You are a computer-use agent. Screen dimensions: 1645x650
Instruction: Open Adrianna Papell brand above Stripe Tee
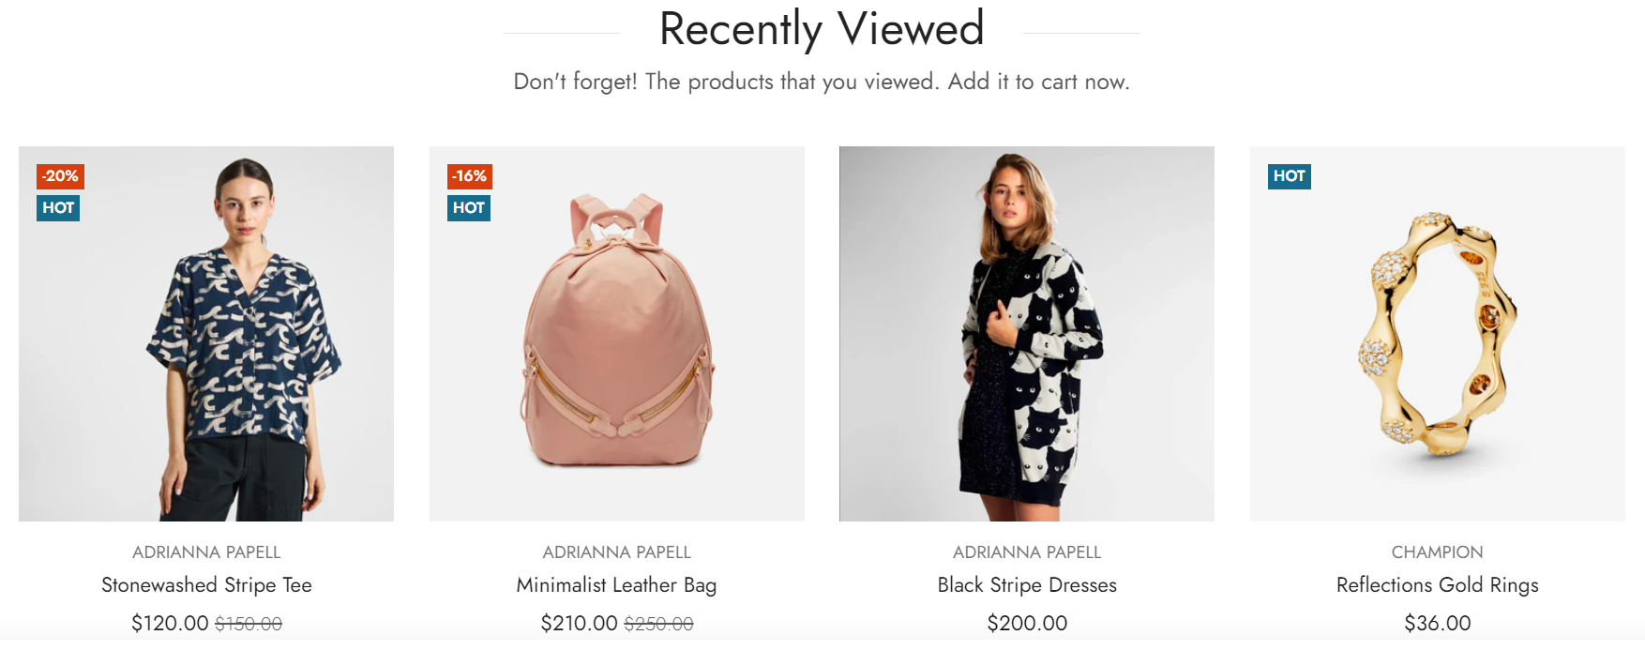pyautogui.click(x=206, y=552)
